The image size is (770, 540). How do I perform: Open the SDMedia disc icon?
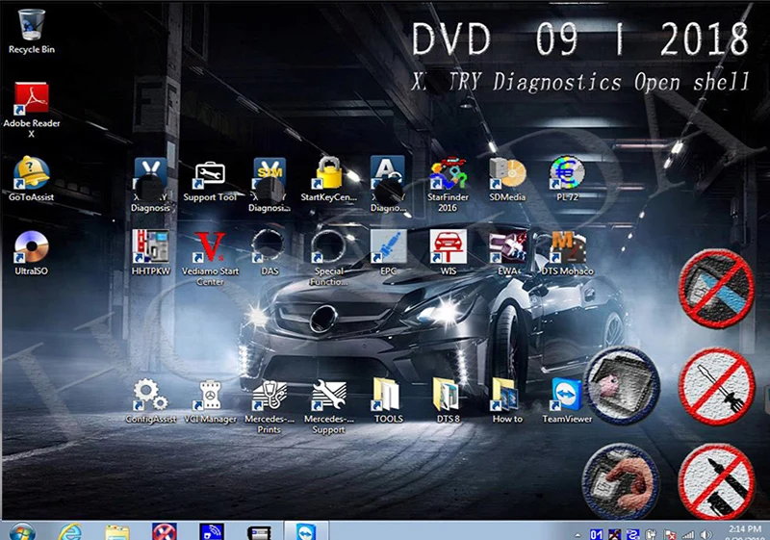point(507,179)
